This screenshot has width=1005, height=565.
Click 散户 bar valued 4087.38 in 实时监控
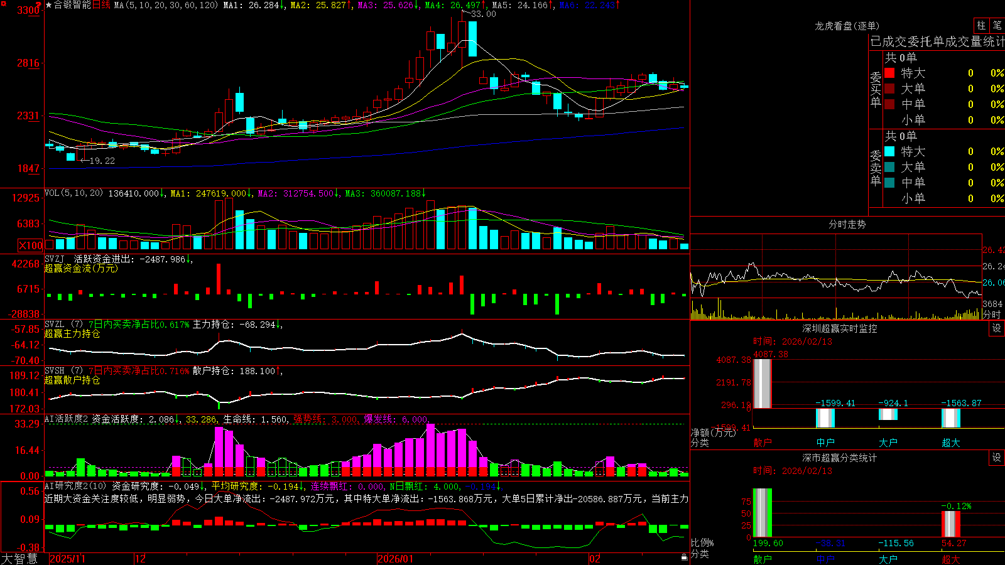pyautogui.click(x=763, y=384)
